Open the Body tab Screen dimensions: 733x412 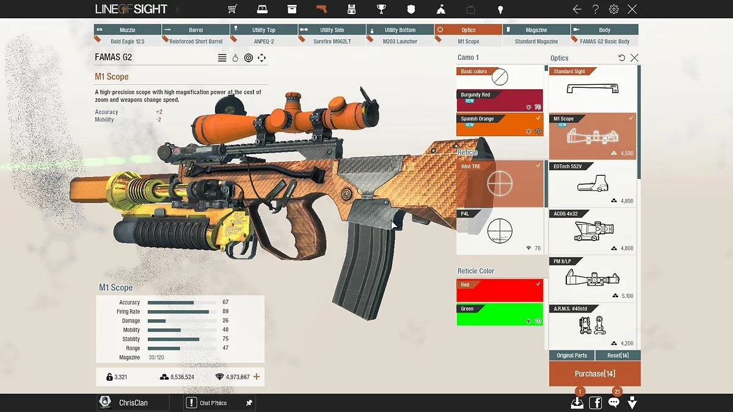point(605,30)
